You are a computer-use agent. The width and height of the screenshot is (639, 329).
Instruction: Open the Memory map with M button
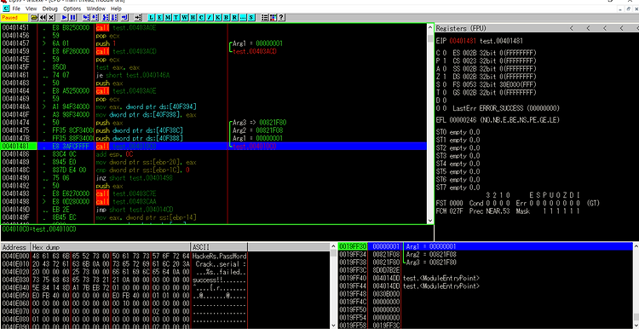pyautogui.click(x=168, y=18)
